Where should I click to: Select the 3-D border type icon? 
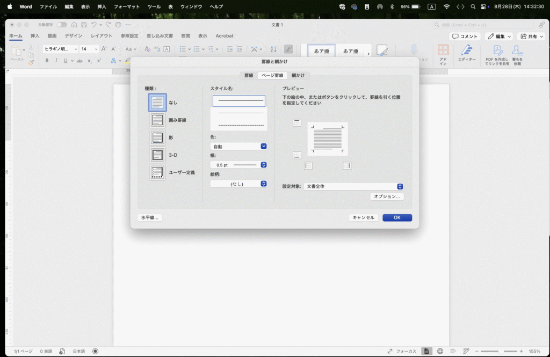157,155
